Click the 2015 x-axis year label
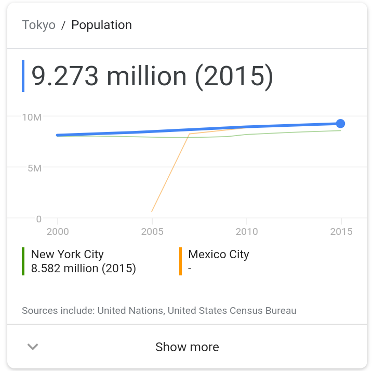Image resolution: width=374 pixels, height=371 pixels. pos(341,231)
